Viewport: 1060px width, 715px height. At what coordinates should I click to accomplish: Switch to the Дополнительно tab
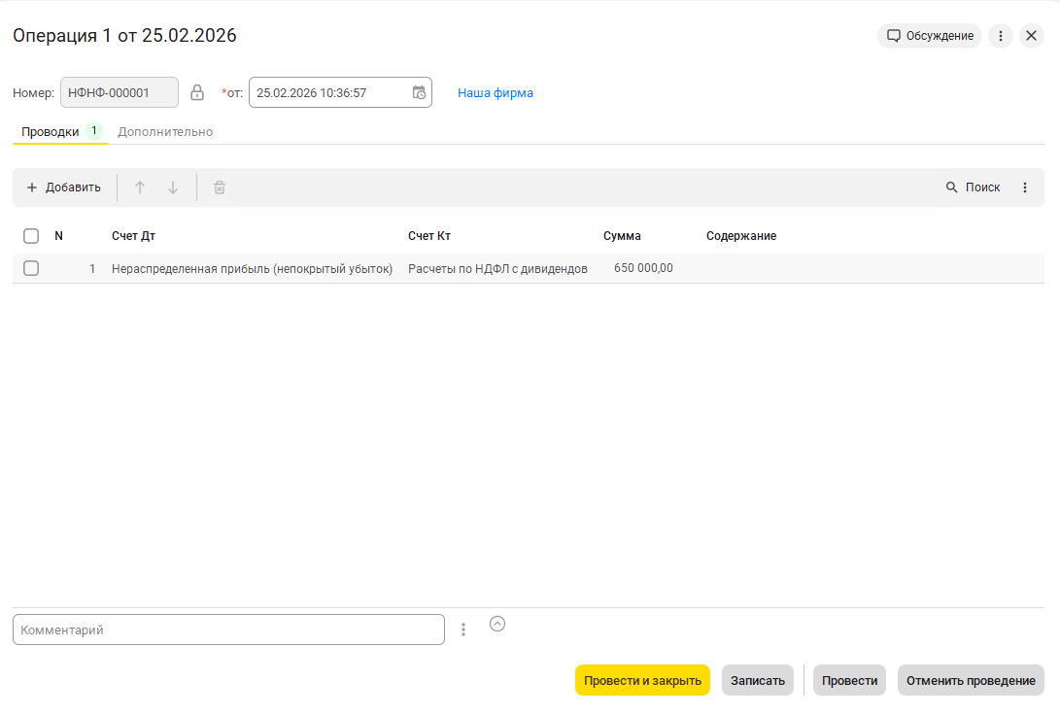pos(165,132)
